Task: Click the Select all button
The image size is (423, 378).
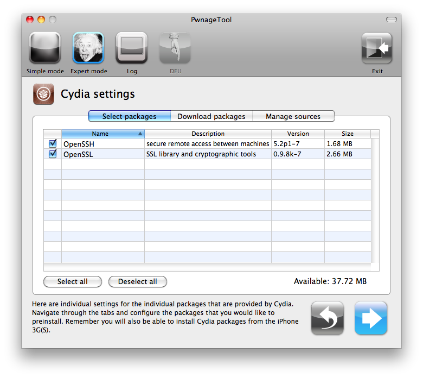Action: (73, 281)
